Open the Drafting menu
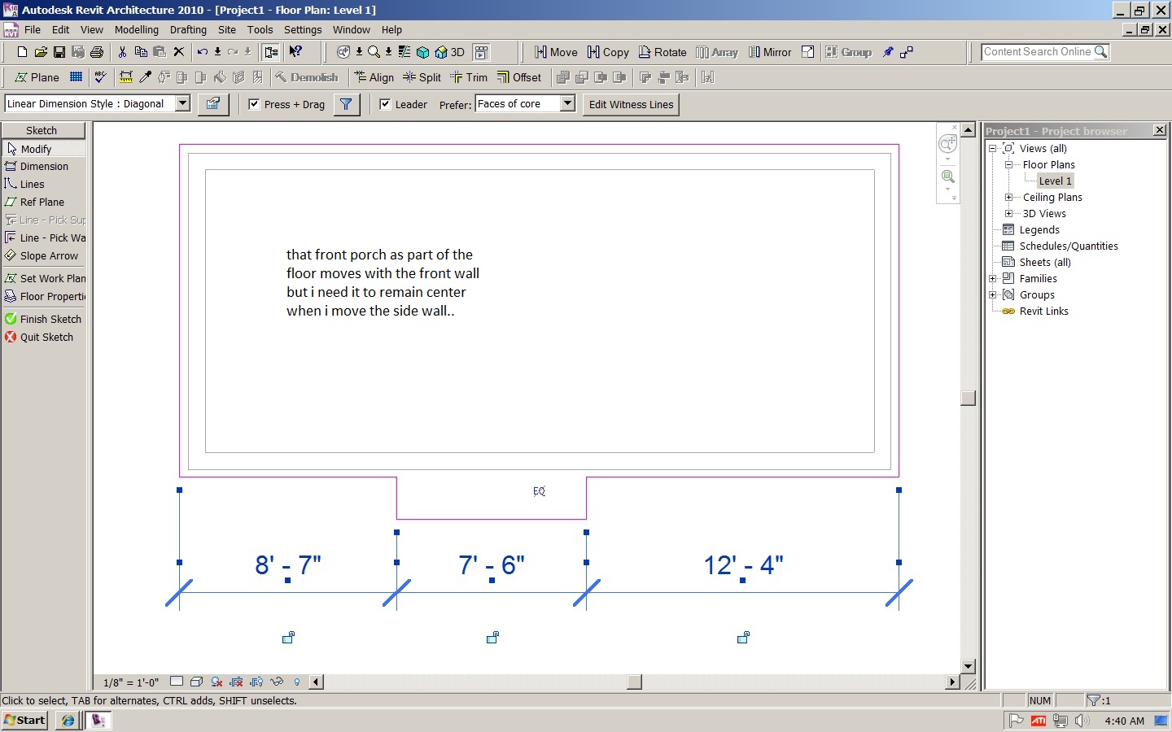Screen dimensions: 1172x732 [188, 29]
